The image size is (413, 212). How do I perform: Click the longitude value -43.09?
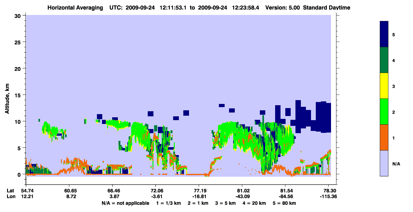[x=242, y=196]
